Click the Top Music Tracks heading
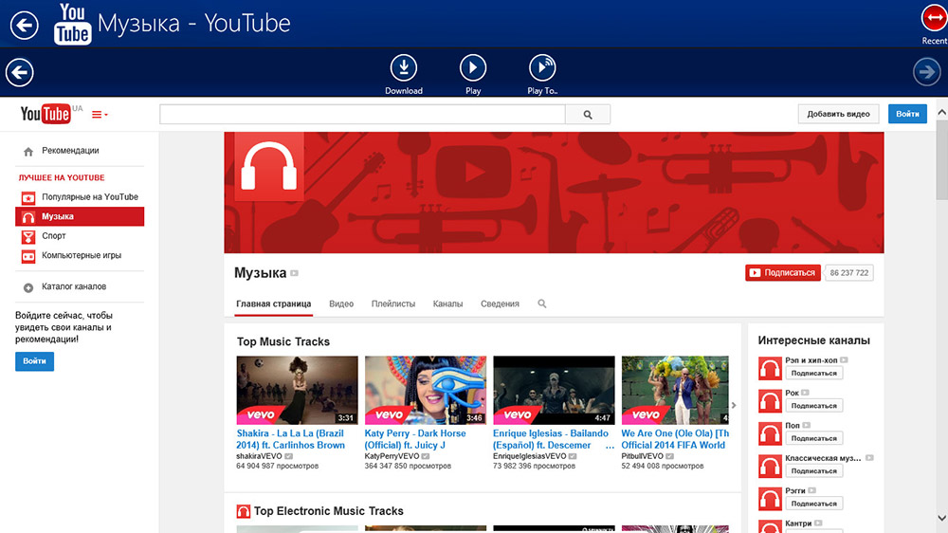 coord(283,341)
